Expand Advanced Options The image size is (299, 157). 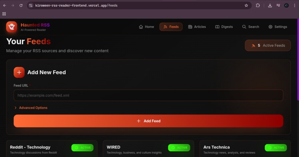[x=31, y=107]
